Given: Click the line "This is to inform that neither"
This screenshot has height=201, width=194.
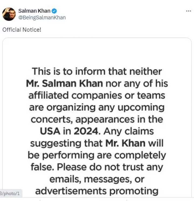Looking at the screenshot, I should (97, 71).
